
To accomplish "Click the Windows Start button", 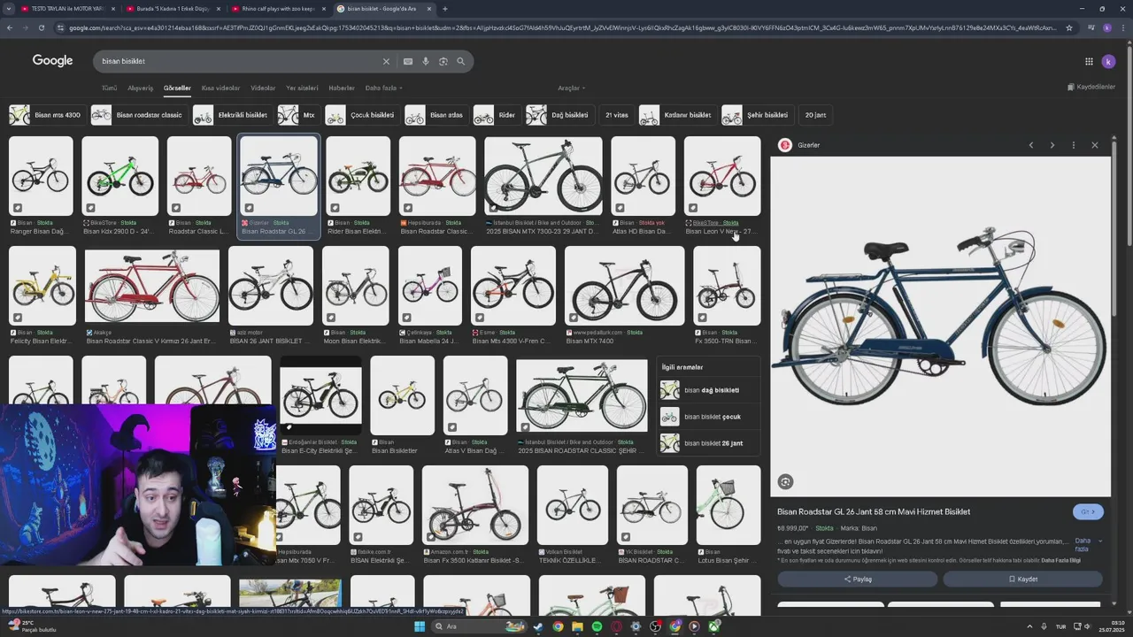I will [420, 626].
